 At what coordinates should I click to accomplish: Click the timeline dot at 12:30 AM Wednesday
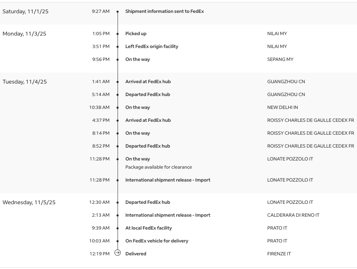[118, 203]
